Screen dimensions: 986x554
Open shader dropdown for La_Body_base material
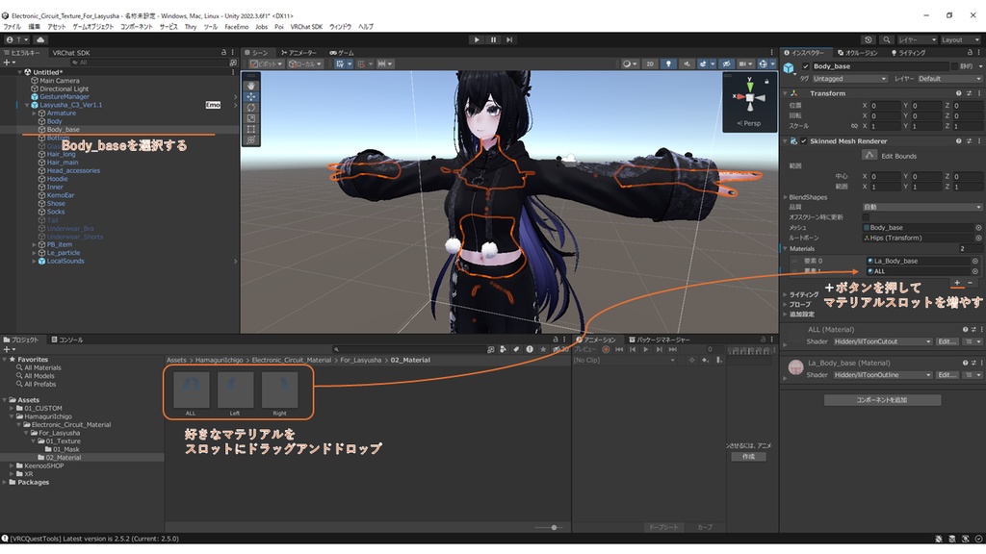pos(883,375)
